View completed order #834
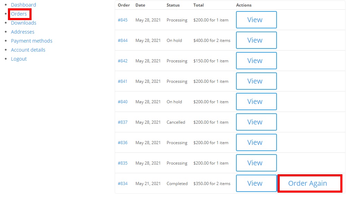349x202 pixels. [x=256, y=183]
